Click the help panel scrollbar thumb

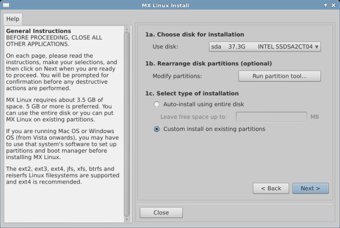click(127, 124)
